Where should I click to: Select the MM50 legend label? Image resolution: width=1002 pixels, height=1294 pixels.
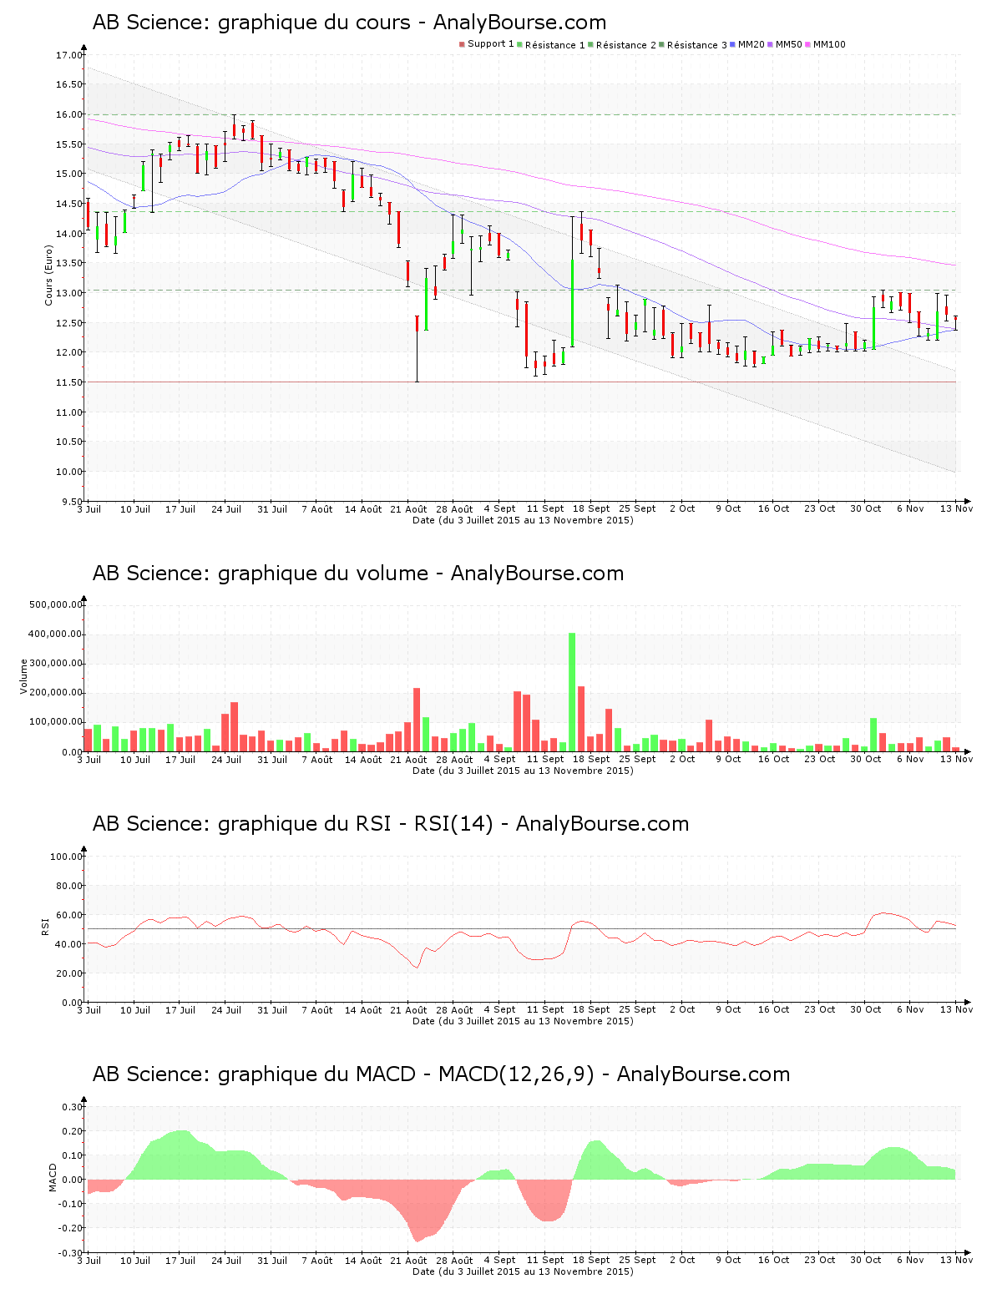pyautogui.click(x=789, y=44)
